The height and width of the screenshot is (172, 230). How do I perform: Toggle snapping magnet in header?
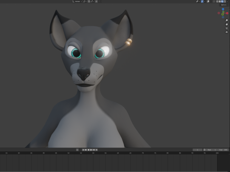(89, 1)
